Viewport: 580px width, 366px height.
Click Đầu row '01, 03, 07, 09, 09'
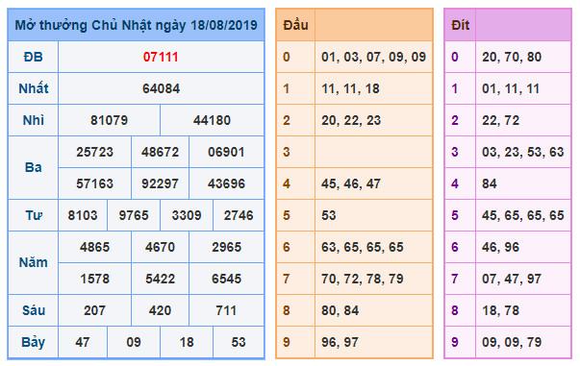373,57
